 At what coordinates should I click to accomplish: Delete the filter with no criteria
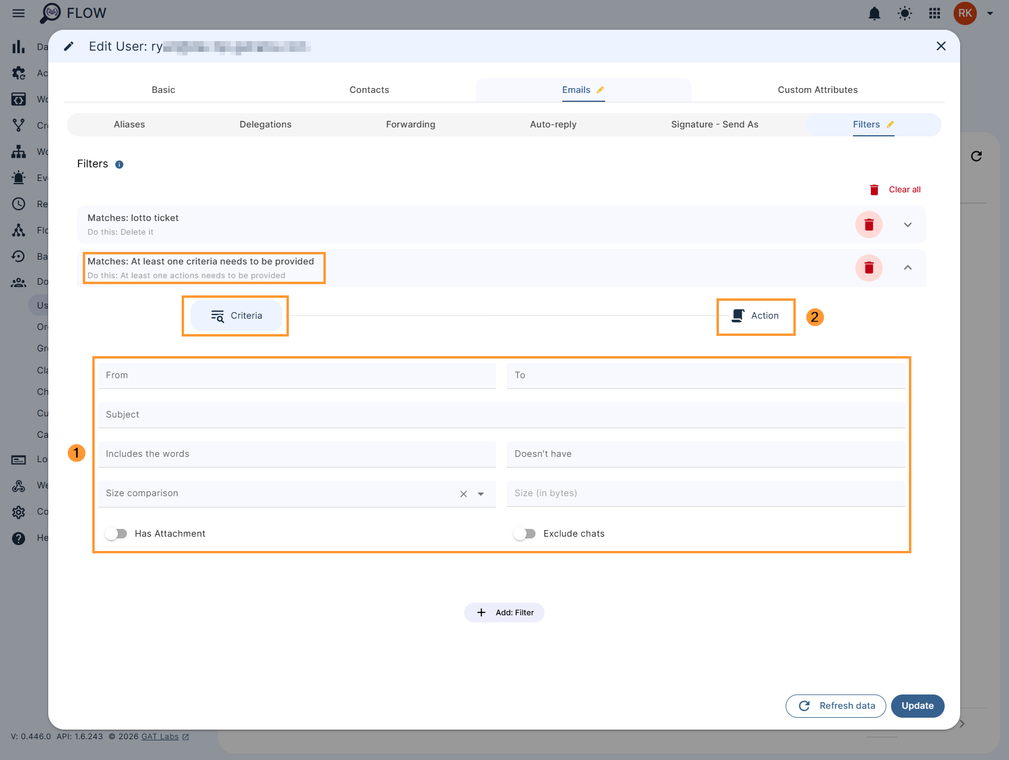pos(869,267)
